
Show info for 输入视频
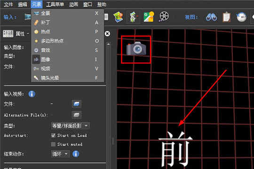(32, 94)
